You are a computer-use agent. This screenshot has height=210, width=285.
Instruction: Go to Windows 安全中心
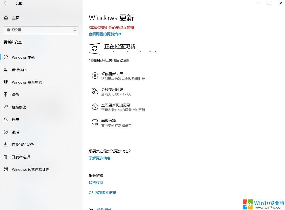(27, 82)
